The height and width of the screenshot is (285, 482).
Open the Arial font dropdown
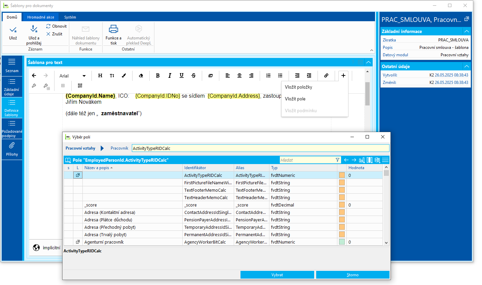[73, 76]
